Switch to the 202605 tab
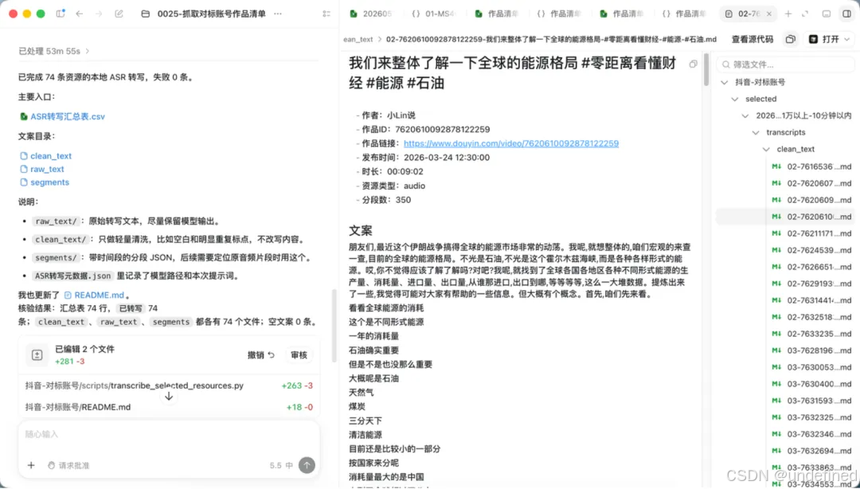 372,14
